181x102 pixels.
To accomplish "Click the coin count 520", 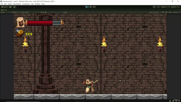I will (x=29, y=34).
